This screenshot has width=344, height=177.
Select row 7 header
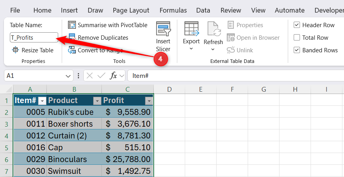(x=6, y=171)
